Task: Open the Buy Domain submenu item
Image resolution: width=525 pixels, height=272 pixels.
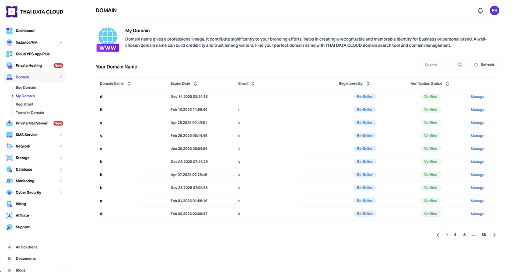Action: [26, 88]
